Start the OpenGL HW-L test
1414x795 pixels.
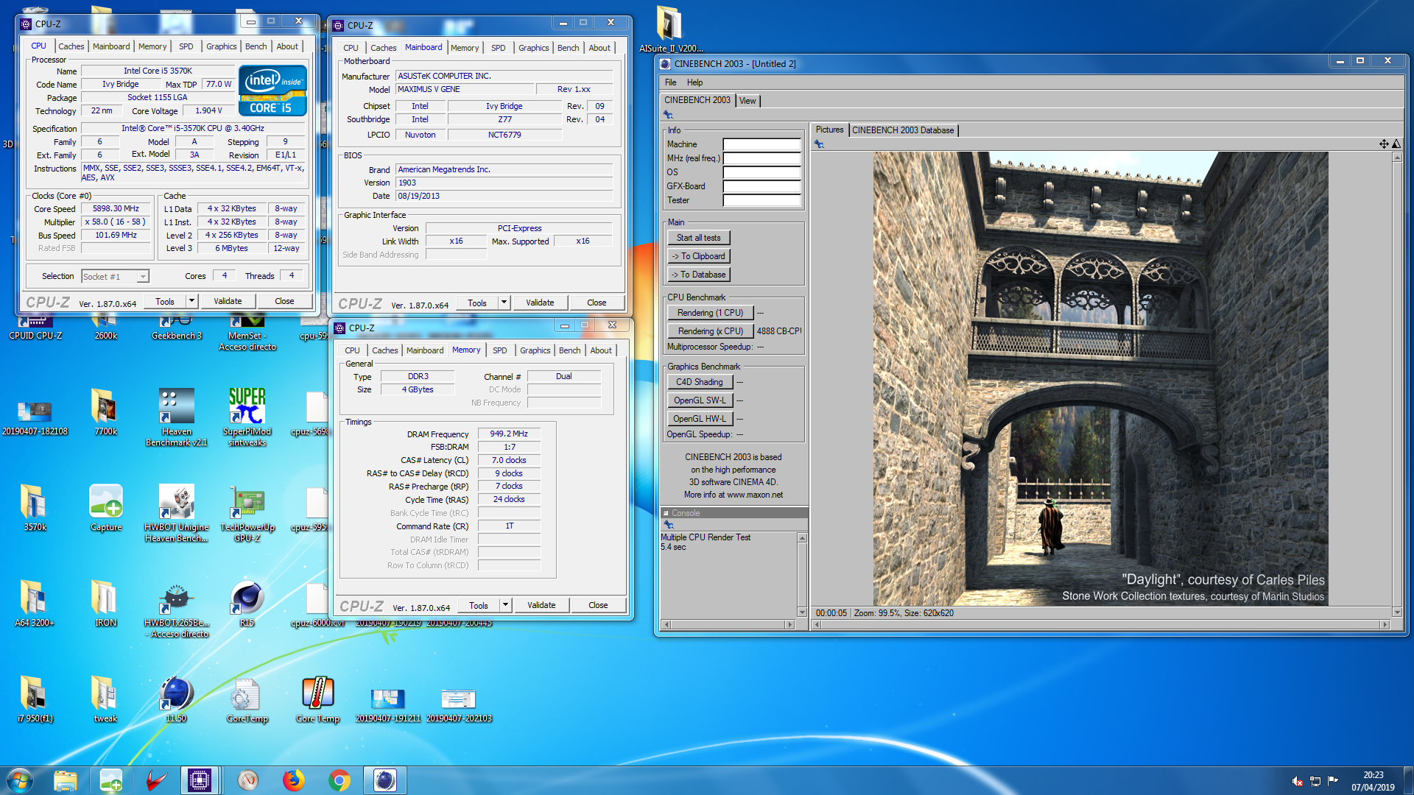coord(700,419)
